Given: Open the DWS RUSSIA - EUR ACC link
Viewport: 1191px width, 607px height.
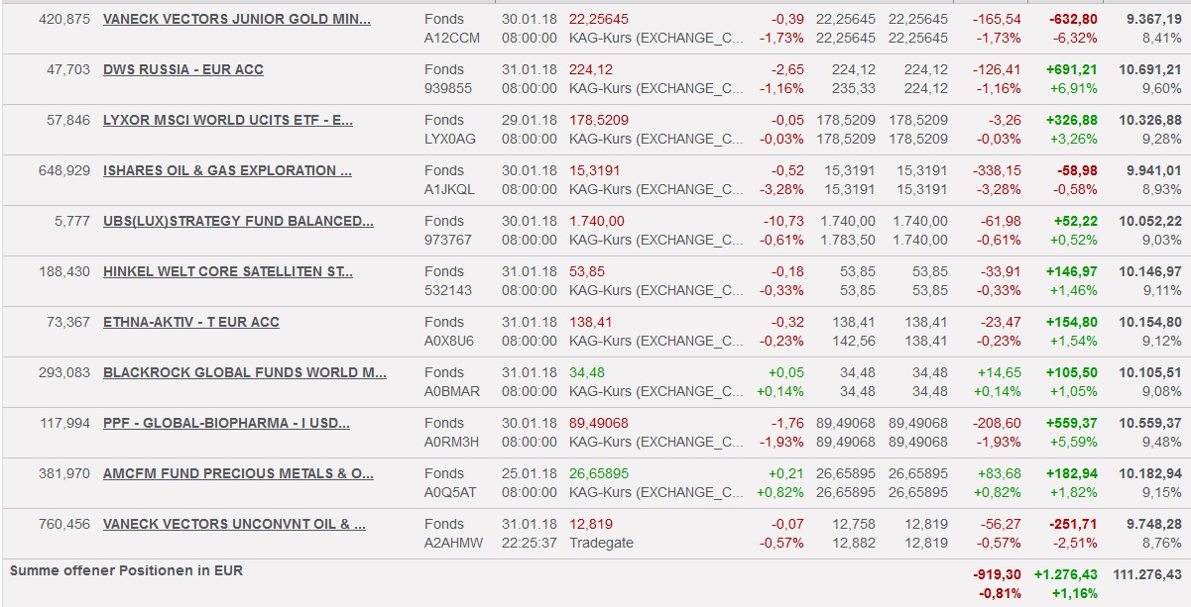Looking at the screenshot, I should tap(182, 70).
